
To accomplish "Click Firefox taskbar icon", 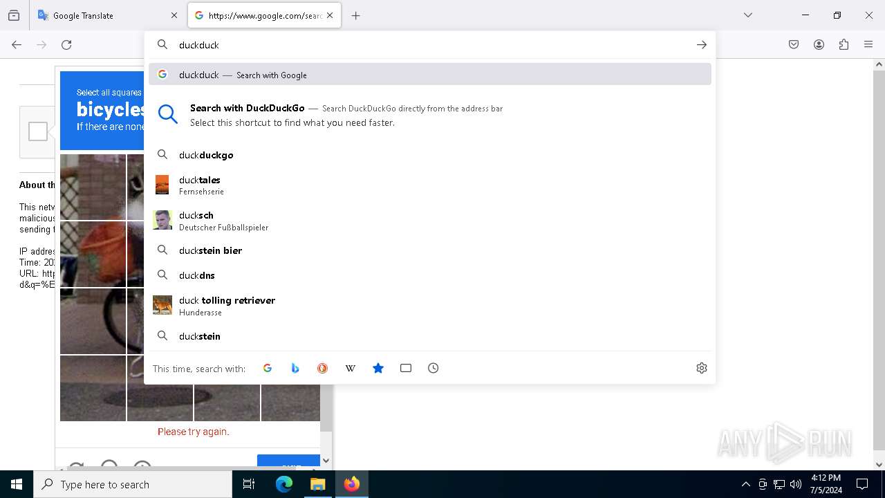I will point(351,484).
